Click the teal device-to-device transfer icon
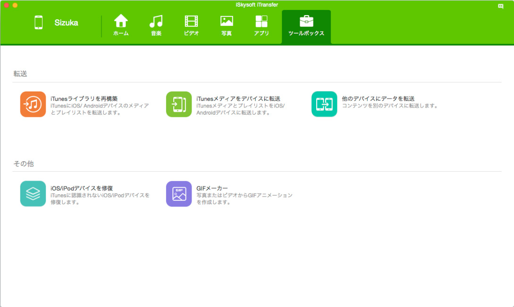This screenshot has width=514, height=307. (324, 104)
